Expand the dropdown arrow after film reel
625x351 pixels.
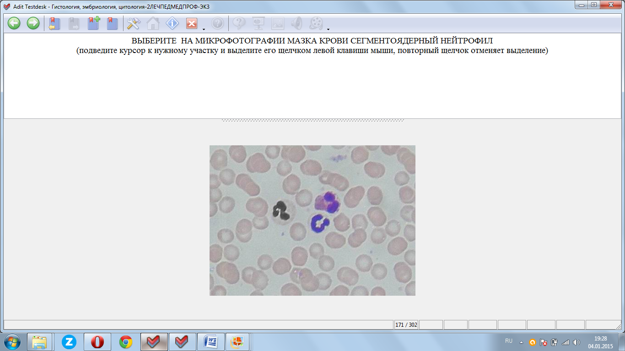(x=328, y=28)
